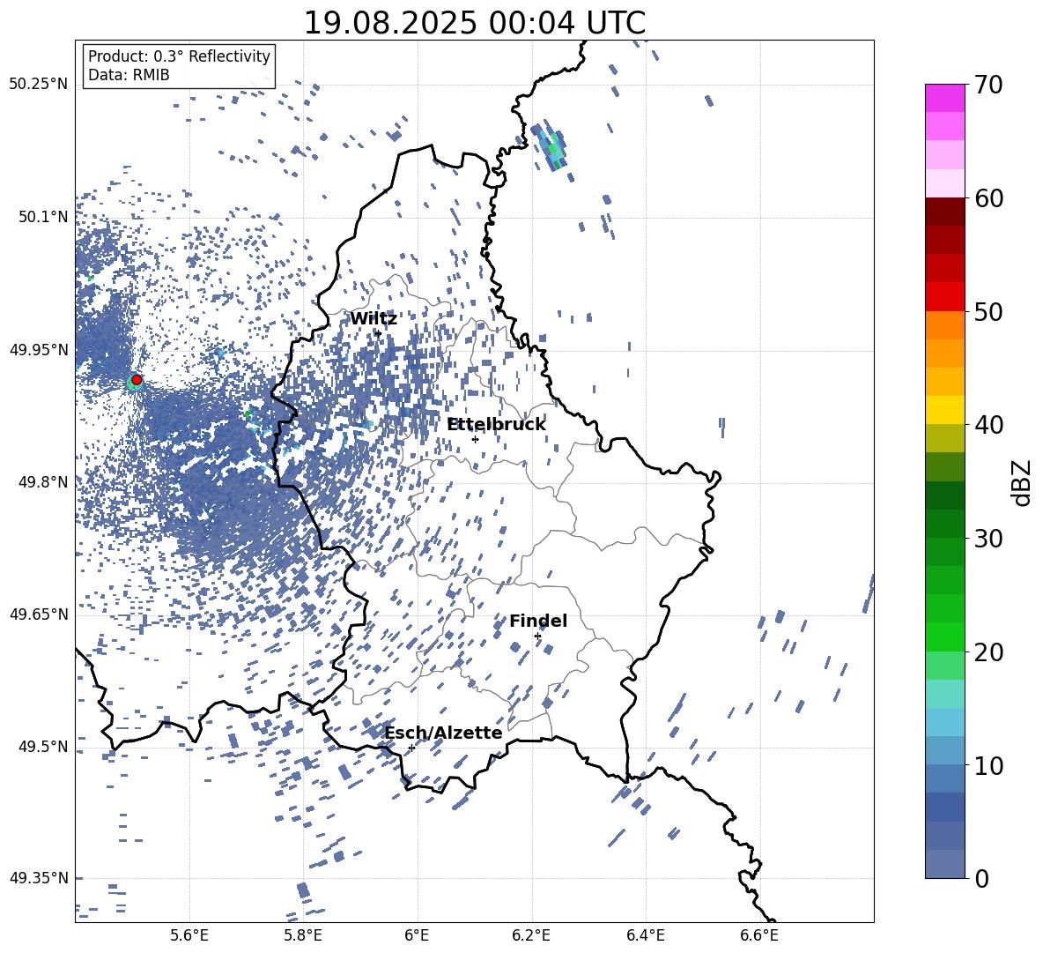This screenshot has width=1043, height=953.
Task: Click the Findel location label
Action: (x=538, y=621)
